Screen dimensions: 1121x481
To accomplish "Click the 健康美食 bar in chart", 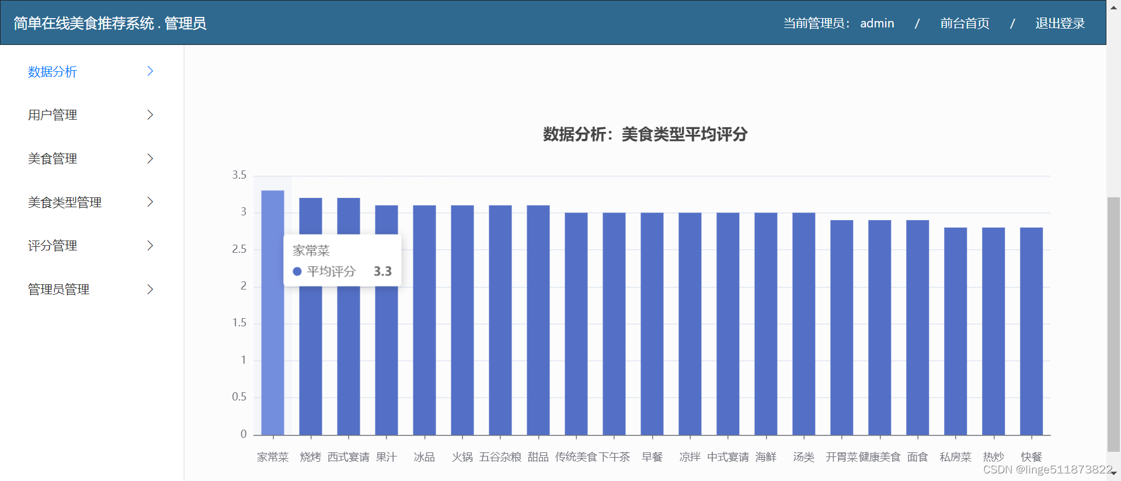I will coord(880,327).
